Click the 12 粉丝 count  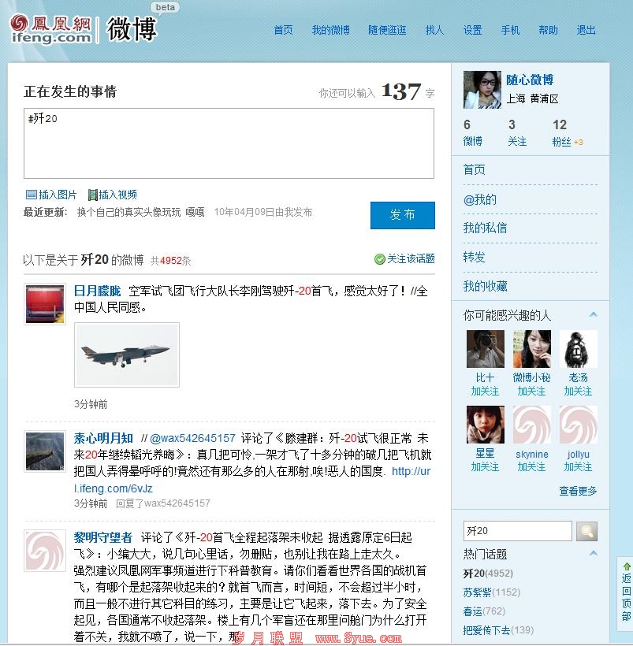pos(561,132)
